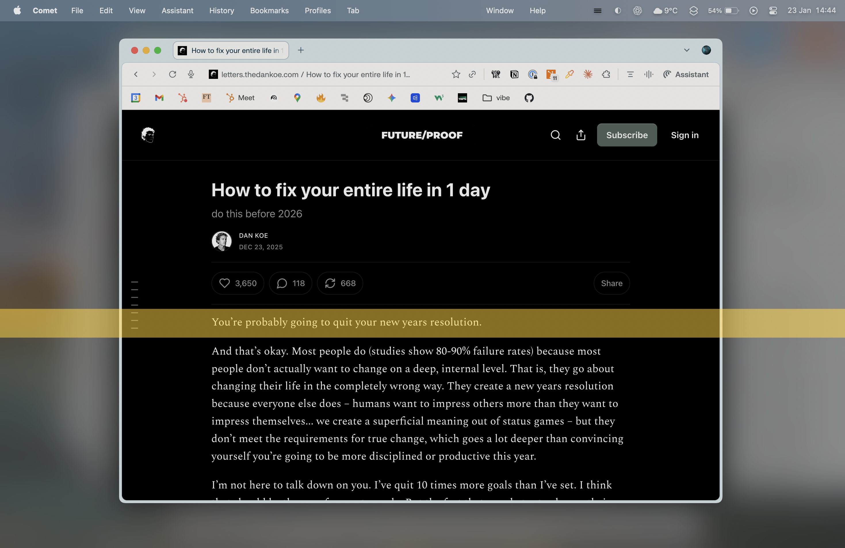This screenshot has height=548, width=845.
Task: Open the Bookmarks menu in the menu bar
Action: click(269, 11)
